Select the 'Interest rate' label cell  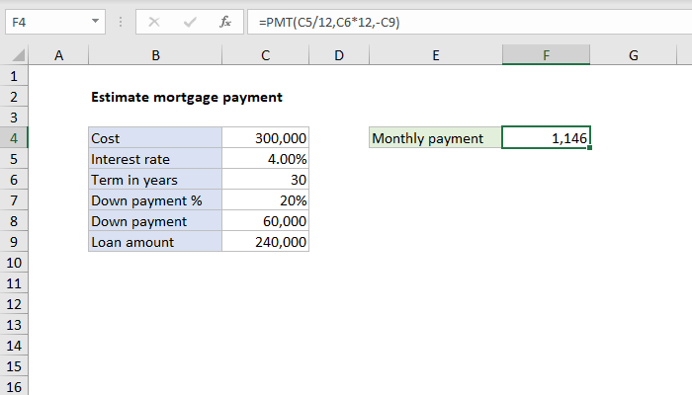(155, 159)
